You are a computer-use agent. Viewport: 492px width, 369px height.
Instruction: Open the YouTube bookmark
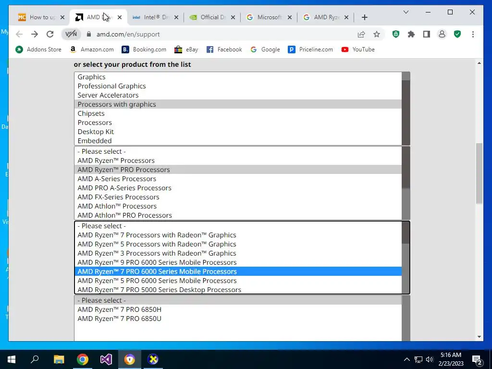tap(358, 49)
